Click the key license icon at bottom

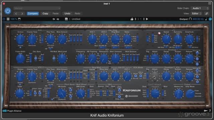click(206, 111)
